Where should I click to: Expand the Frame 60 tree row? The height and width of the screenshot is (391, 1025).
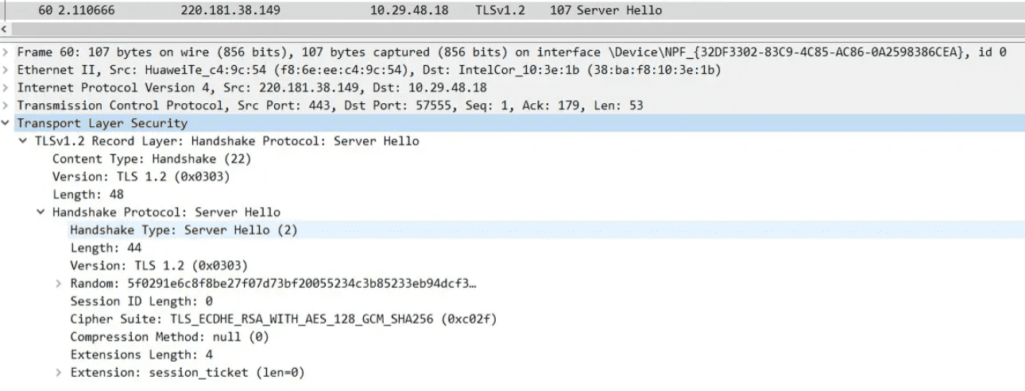coord(6,52)
